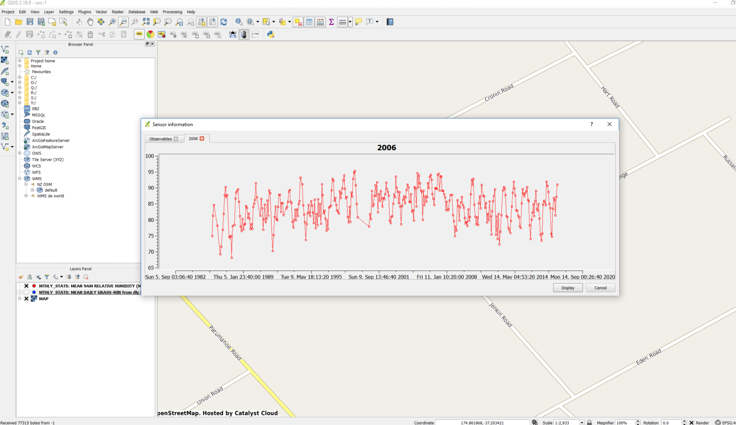This screenshot has height=425, width=736.
Task: Select ArcGisFeatureServer in Browser Panel
Action: (51, 140)
